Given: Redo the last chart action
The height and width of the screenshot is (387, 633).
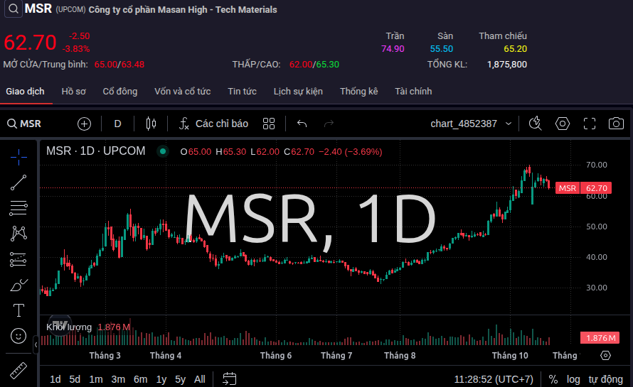Looking at the screenshot, I should pyautogui.click(x=329, y=124).
